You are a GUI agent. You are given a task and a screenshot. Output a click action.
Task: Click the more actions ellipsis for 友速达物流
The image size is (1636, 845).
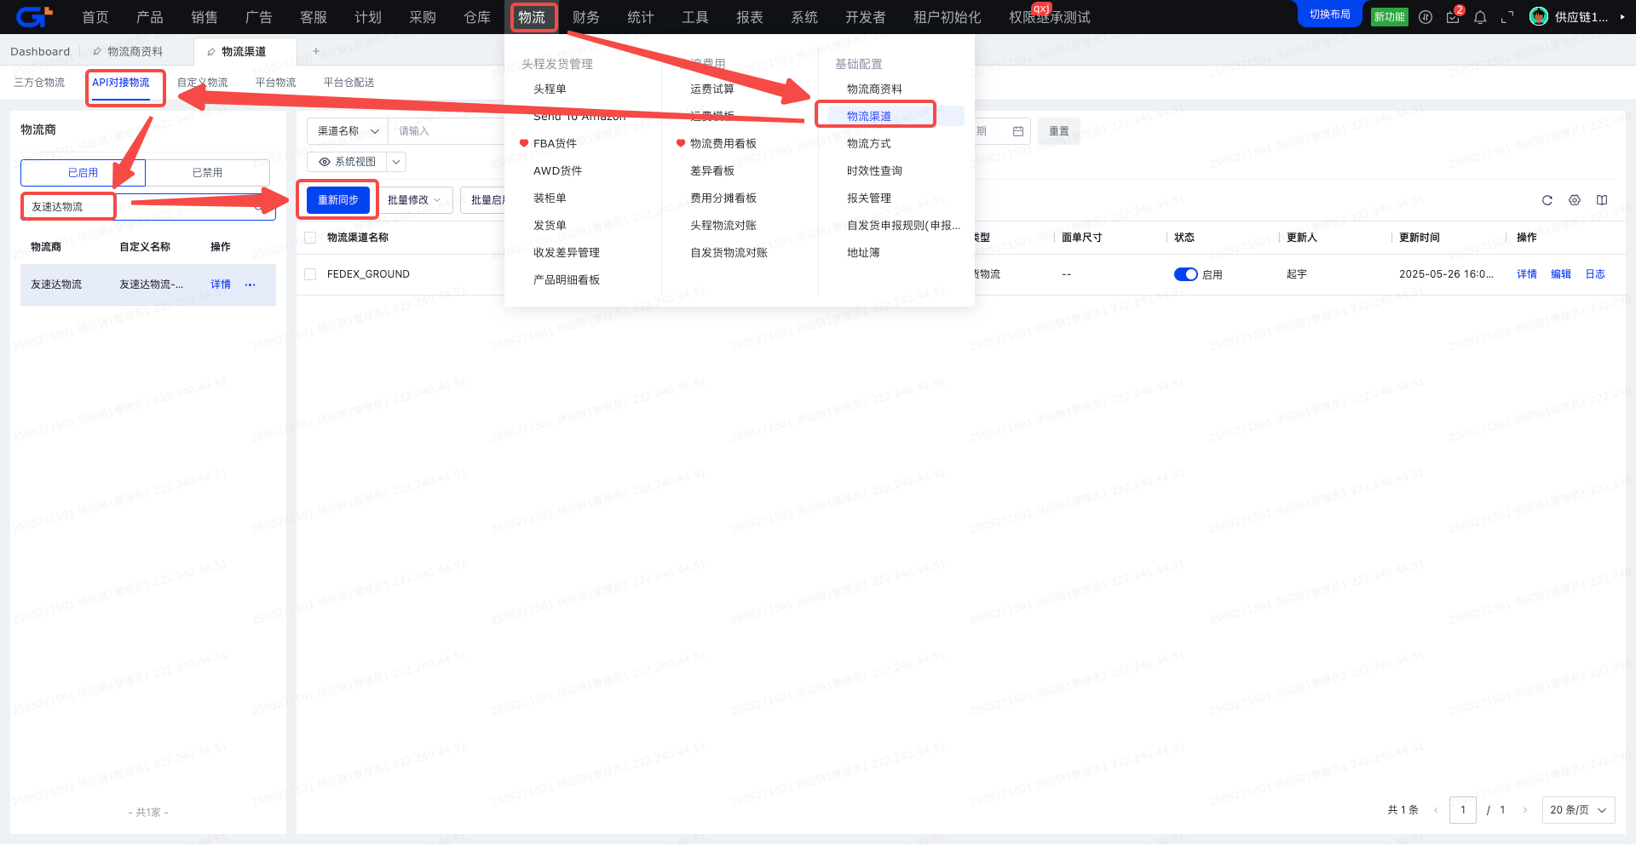coord(250,285)
